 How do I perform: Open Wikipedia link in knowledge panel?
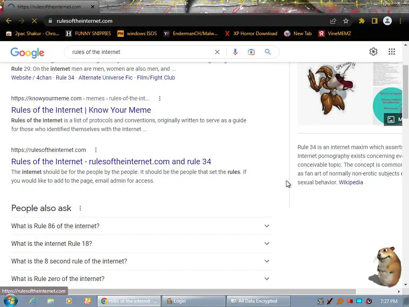[351, 182]
